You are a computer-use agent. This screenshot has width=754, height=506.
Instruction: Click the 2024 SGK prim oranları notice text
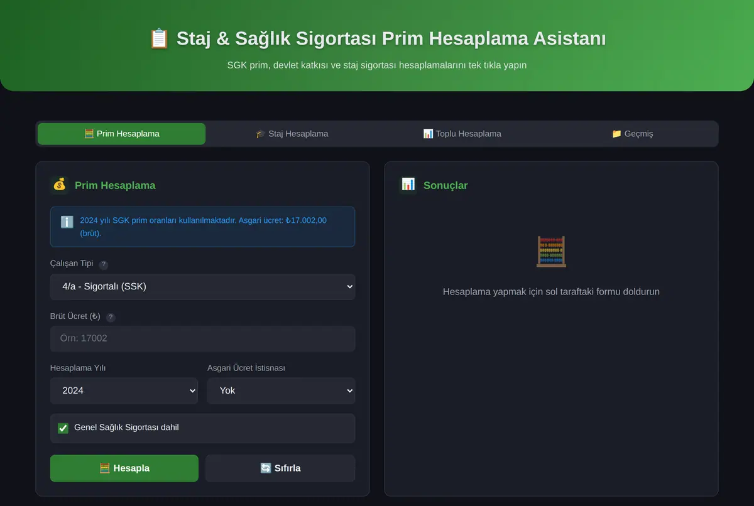[x=203, y=227]
